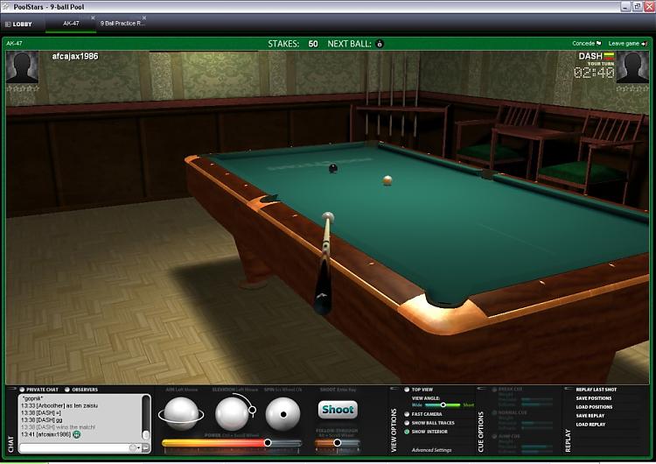
Task: Click the next ball indicator icon
Action: 380,44
